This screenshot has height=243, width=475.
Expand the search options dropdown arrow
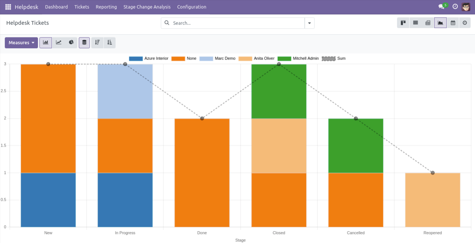click(x=309, y=23)
